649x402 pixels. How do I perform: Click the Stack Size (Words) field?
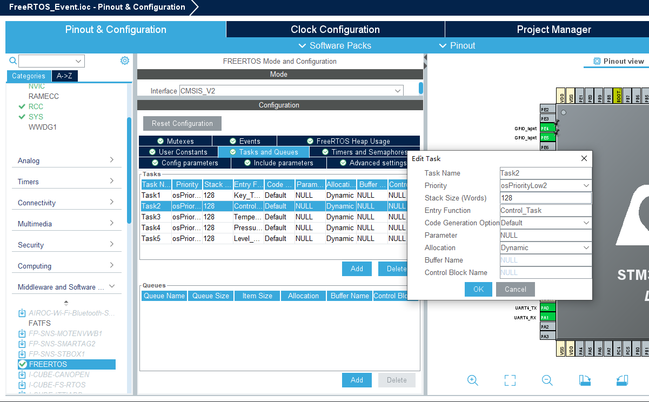pyautogui.click(x=546, y=198)
